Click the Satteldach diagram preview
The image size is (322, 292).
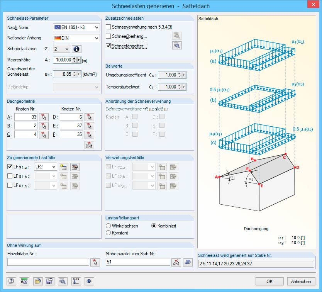coord(257,132)
